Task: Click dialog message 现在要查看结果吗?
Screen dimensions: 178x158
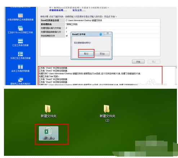Action: coord(83,43)
